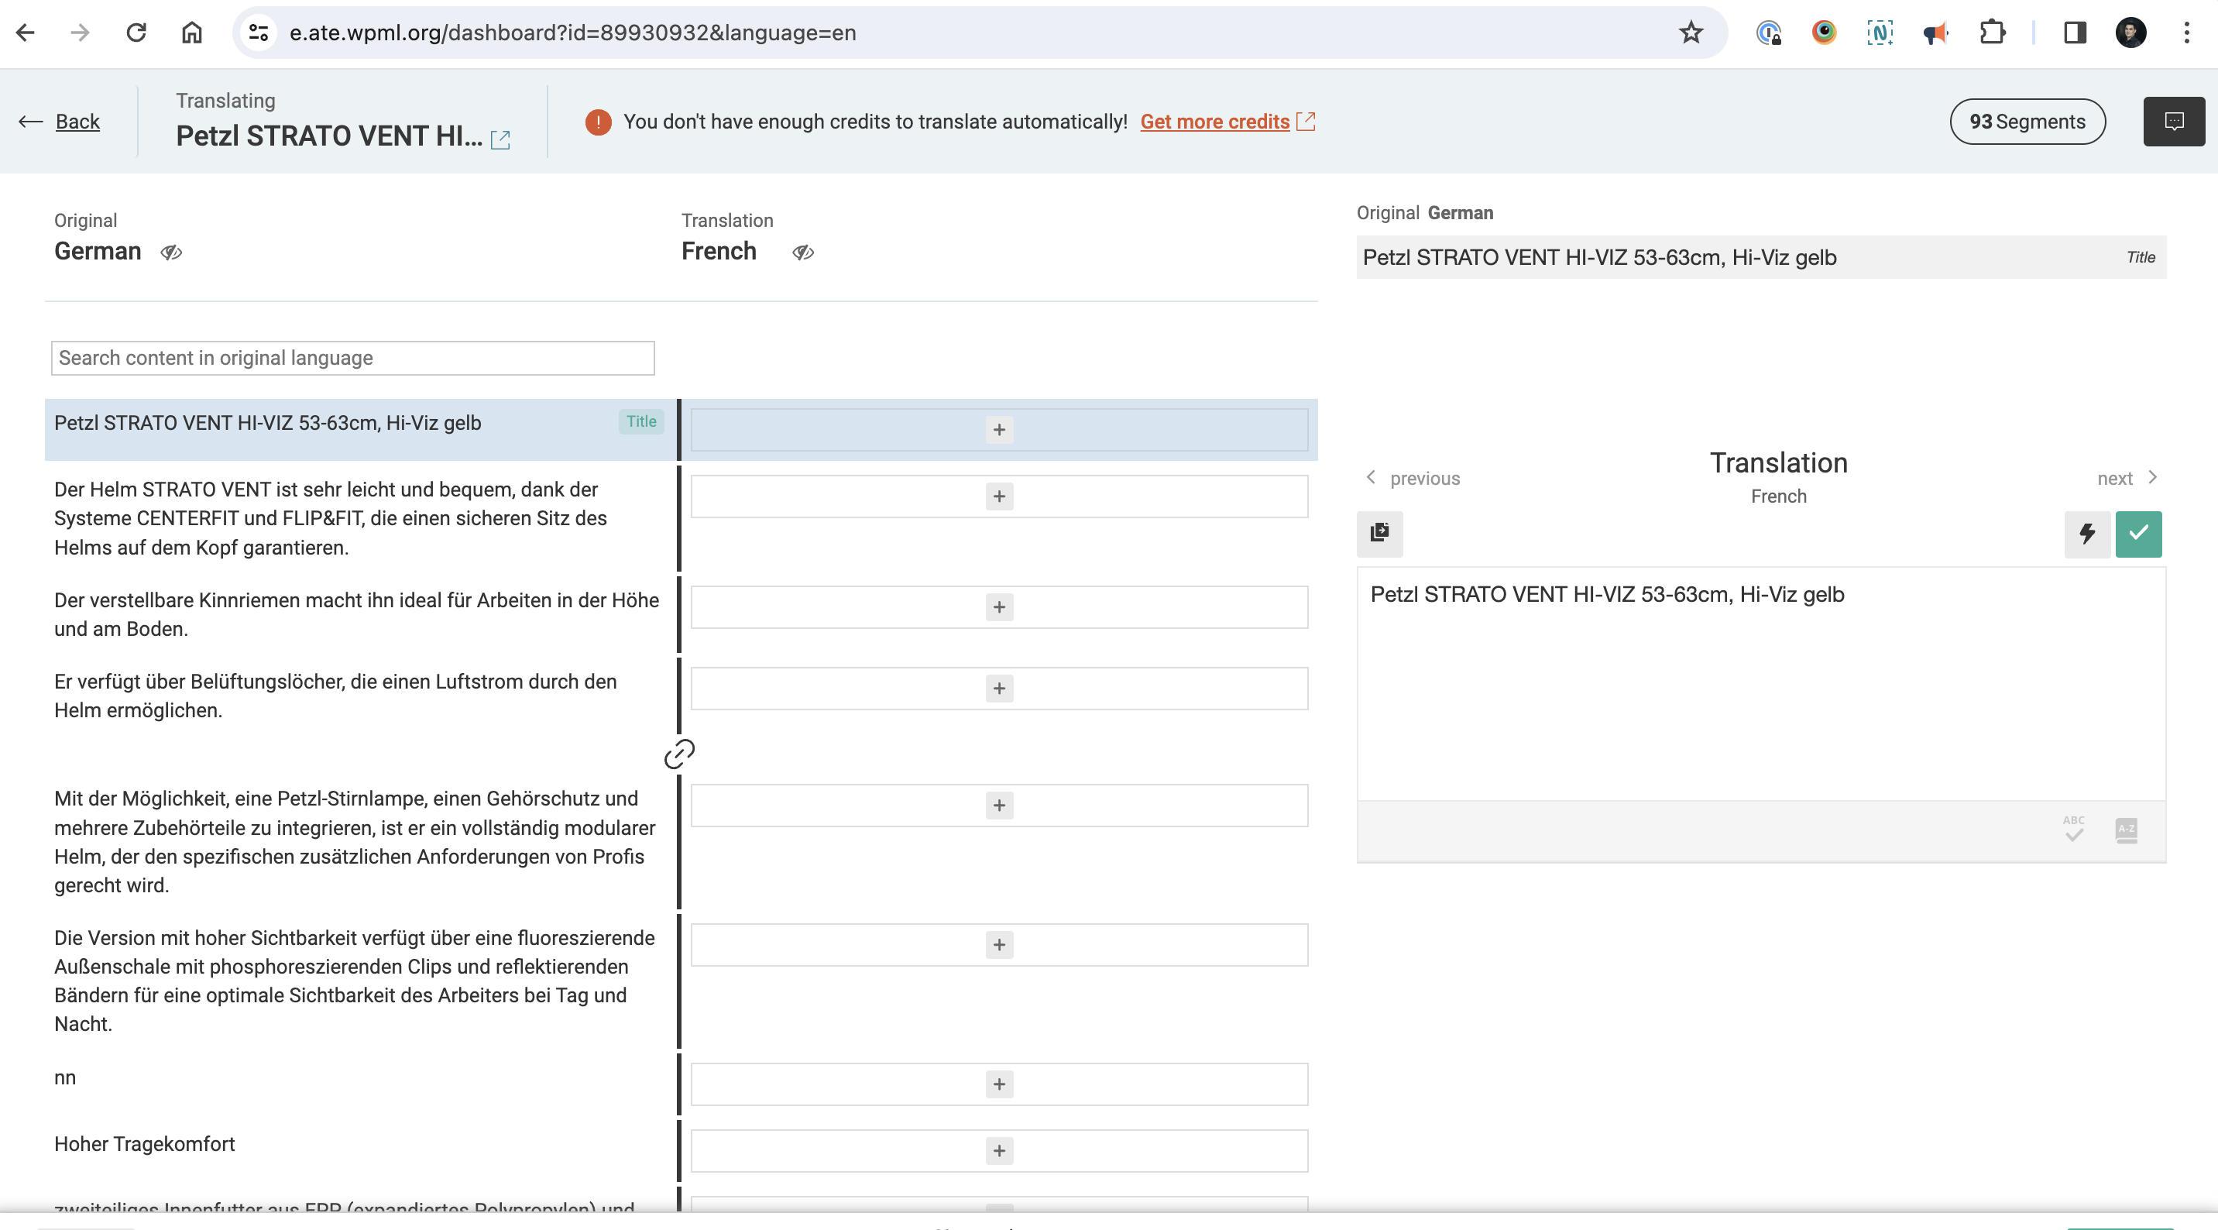Add translation for 'Der verstellbare Kinnriemen' segment

(999, 607)
